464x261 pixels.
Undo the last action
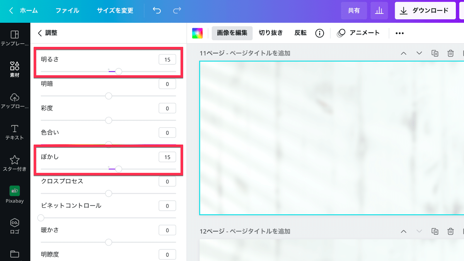coord(157,10)
